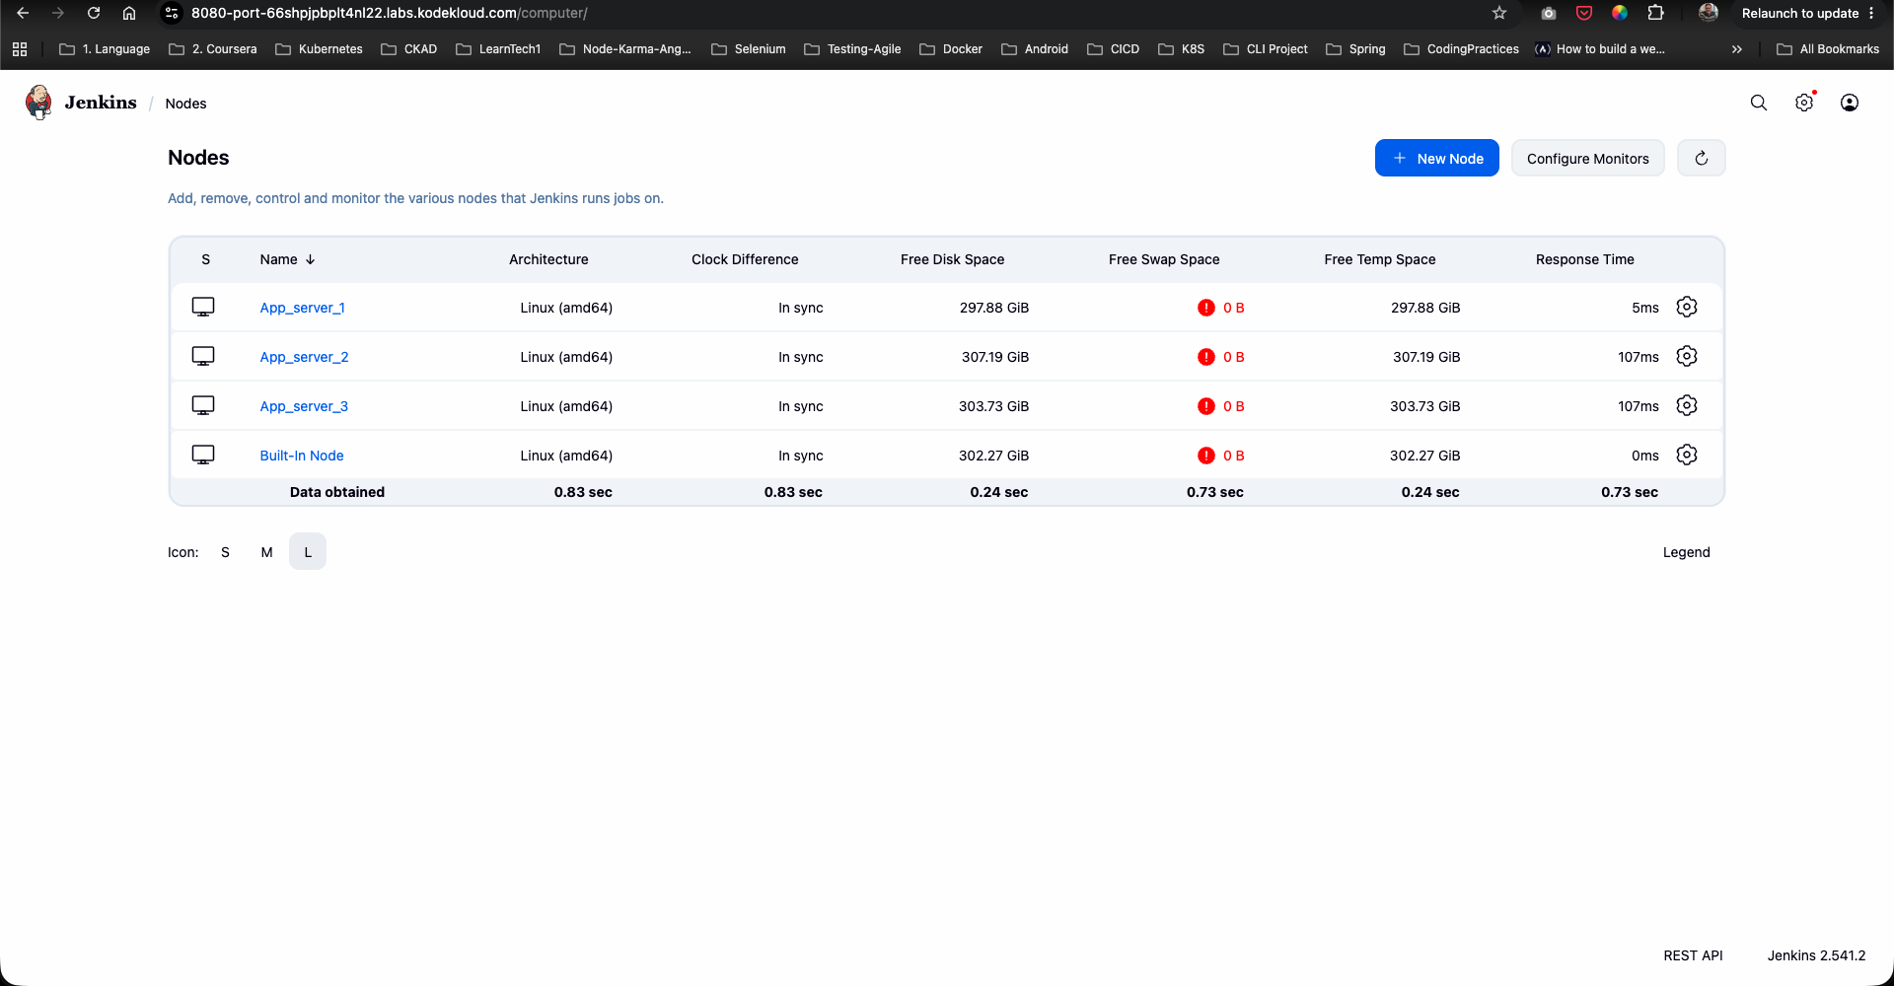Open gear settings for Built-In Node row

tap(1687, 455)
